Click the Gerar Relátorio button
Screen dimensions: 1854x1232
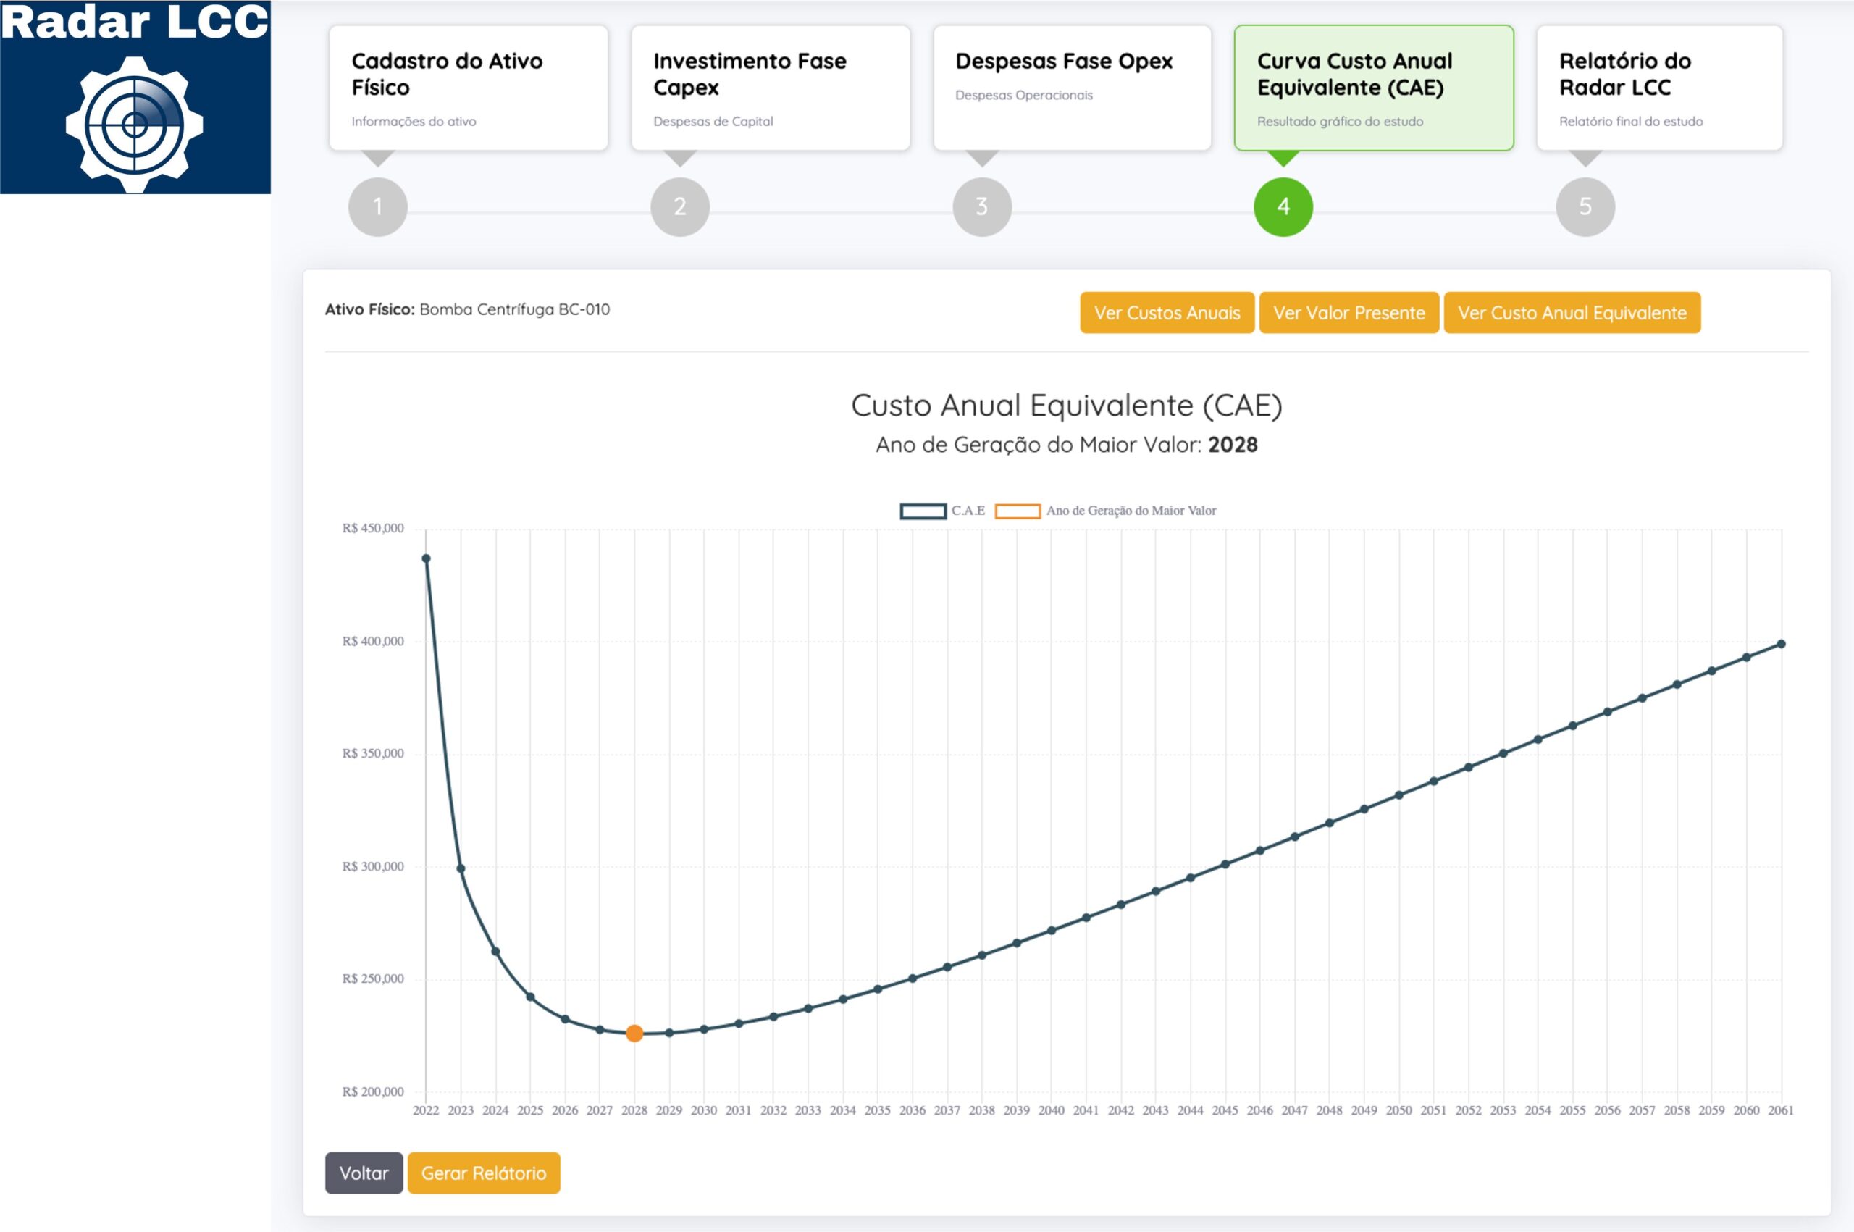(x=483, y=1173)
